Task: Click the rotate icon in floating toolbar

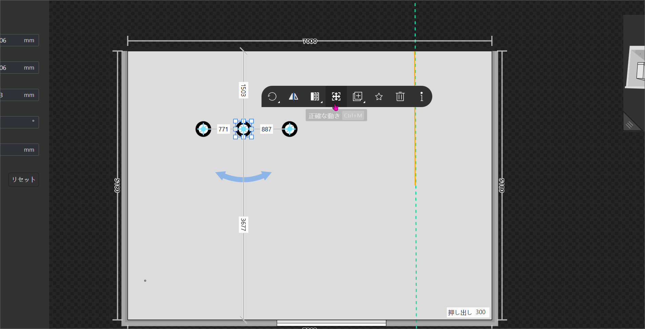Action: pyautogui.click(x=272, y=97)
